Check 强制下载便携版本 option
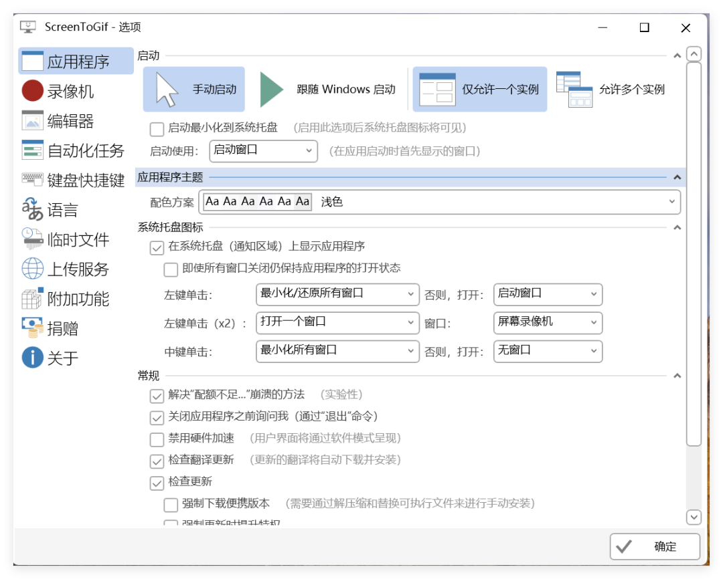Image resolution: width=723 pixels, height=579 pixels. click(x=171, y=505)
